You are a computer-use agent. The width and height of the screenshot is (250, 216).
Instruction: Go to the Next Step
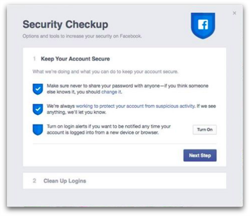tap(200, 155)
